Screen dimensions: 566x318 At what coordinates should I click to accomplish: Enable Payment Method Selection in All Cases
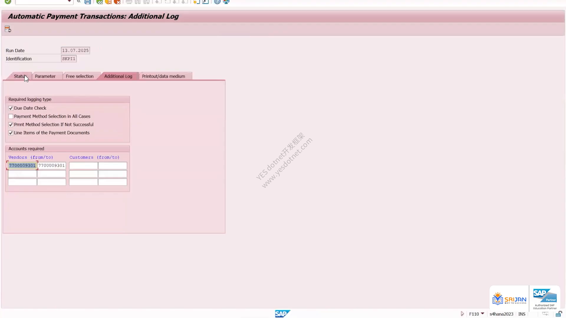tap(11, 116)
